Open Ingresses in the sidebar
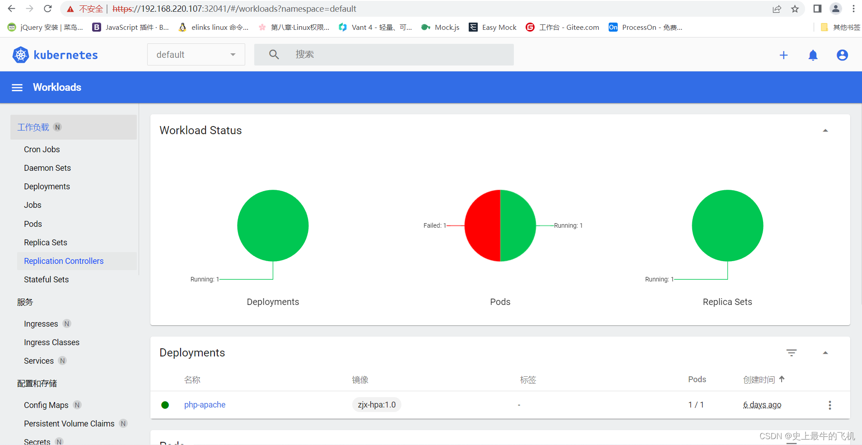The height and width of the screenshot is (445, 862). (41, 324)
